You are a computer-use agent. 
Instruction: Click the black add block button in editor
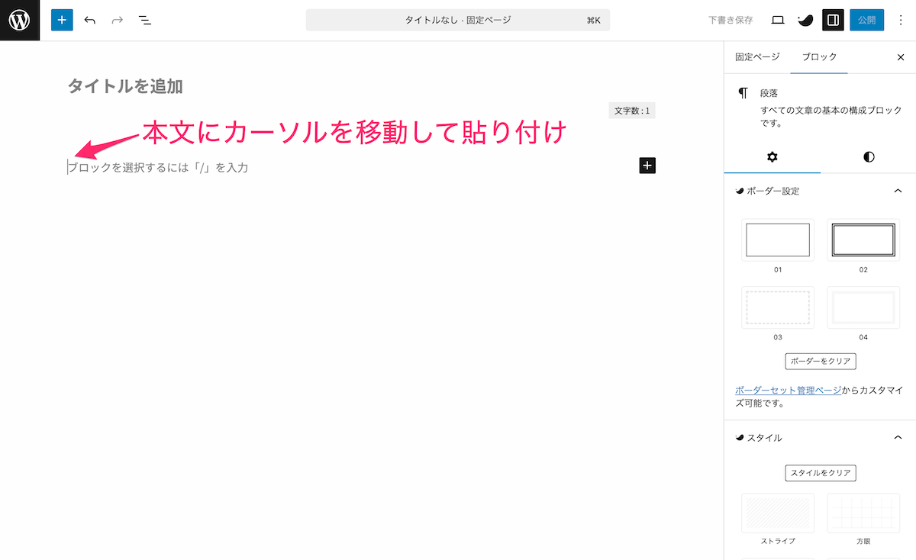coord(647,166)
